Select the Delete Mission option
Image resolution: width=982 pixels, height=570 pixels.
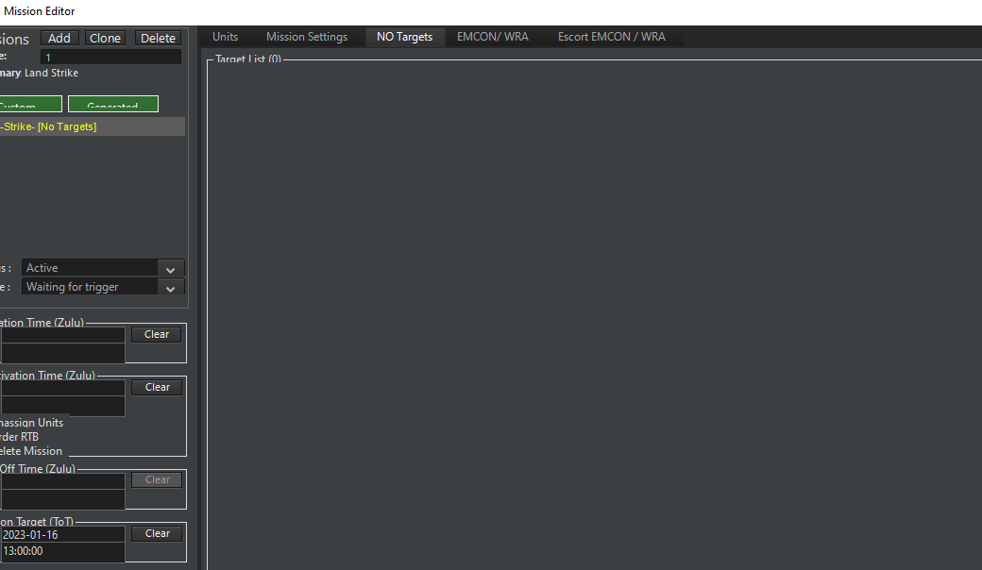pos(30,451)
